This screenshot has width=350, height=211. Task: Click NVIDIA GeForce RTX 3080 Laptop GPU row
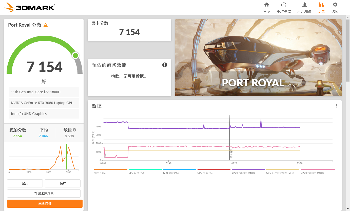[x=44, y=103]
